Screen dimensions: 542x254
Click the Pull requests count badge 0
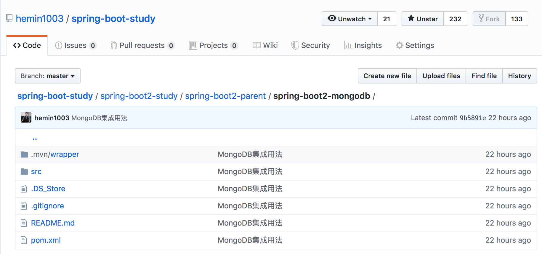coord(171,46)
